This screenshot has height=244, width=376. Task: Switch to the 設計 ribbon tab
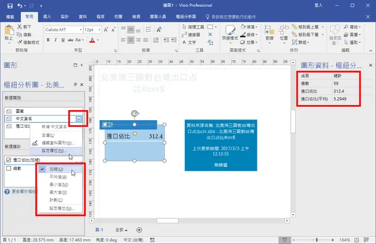(x=65, y=16)
